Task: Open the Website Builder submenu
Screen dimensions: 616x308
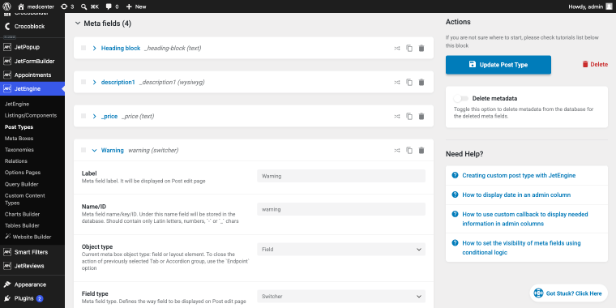Action: point(28,237)
